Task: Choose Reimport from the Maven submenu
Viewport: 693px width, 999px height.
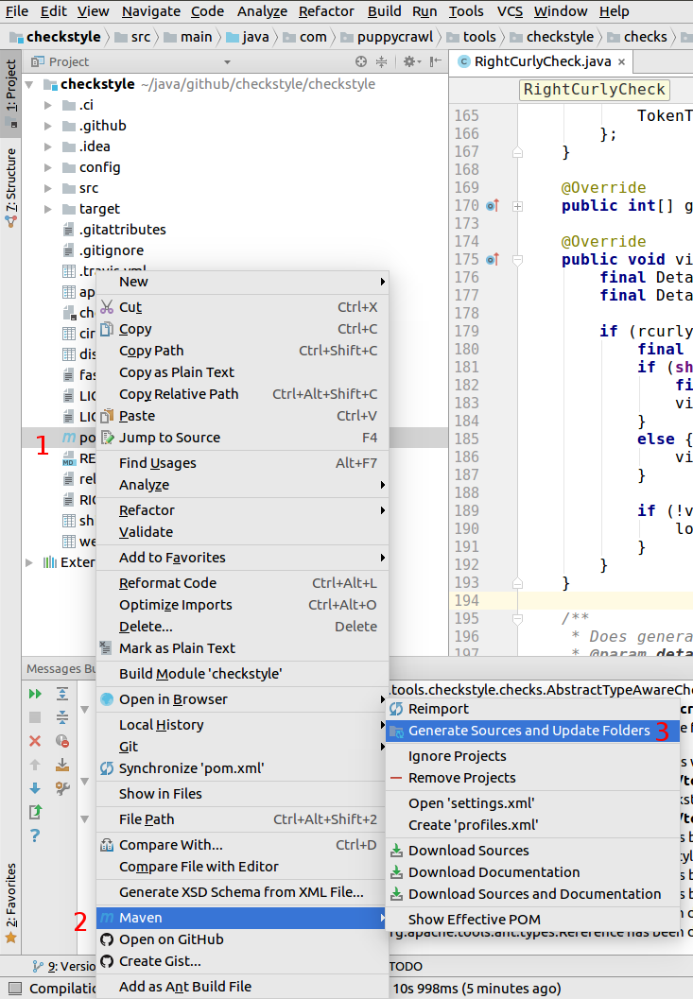Action: tap(438, 709)
